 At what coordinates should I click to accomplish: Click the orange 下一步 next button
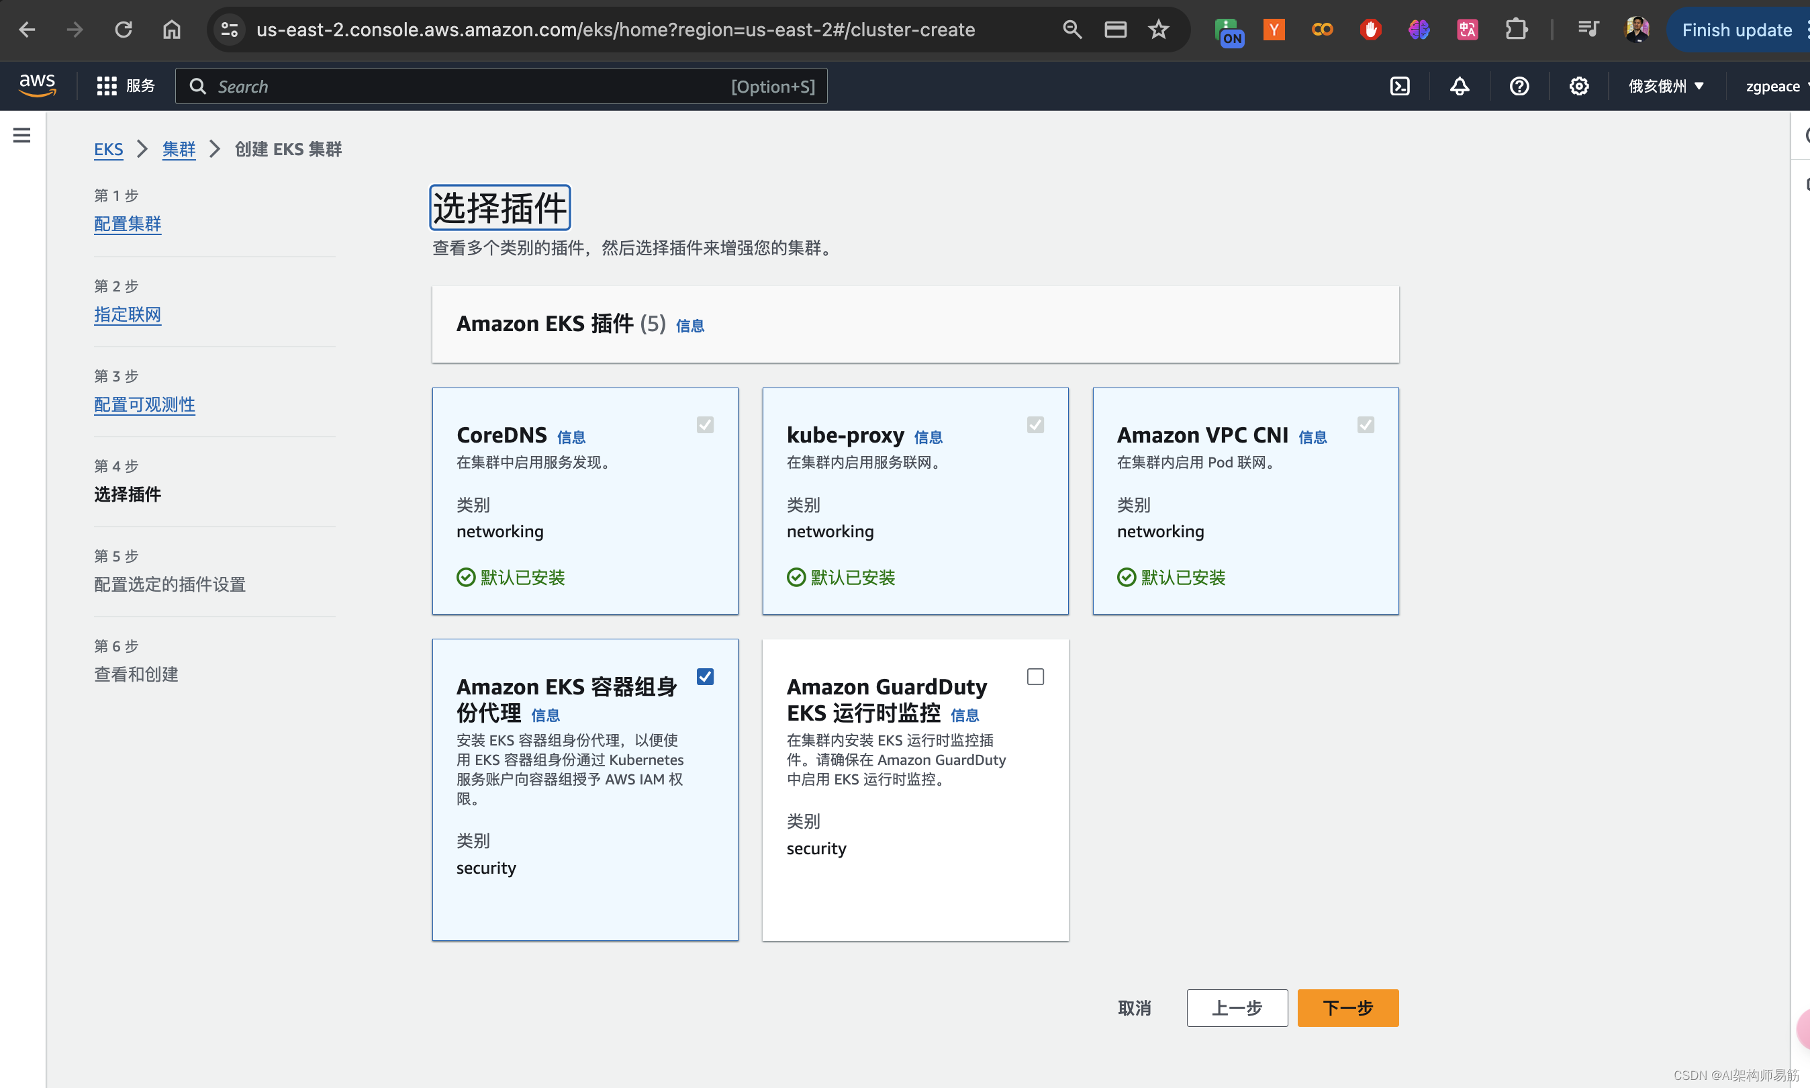click(1347, 1008)
